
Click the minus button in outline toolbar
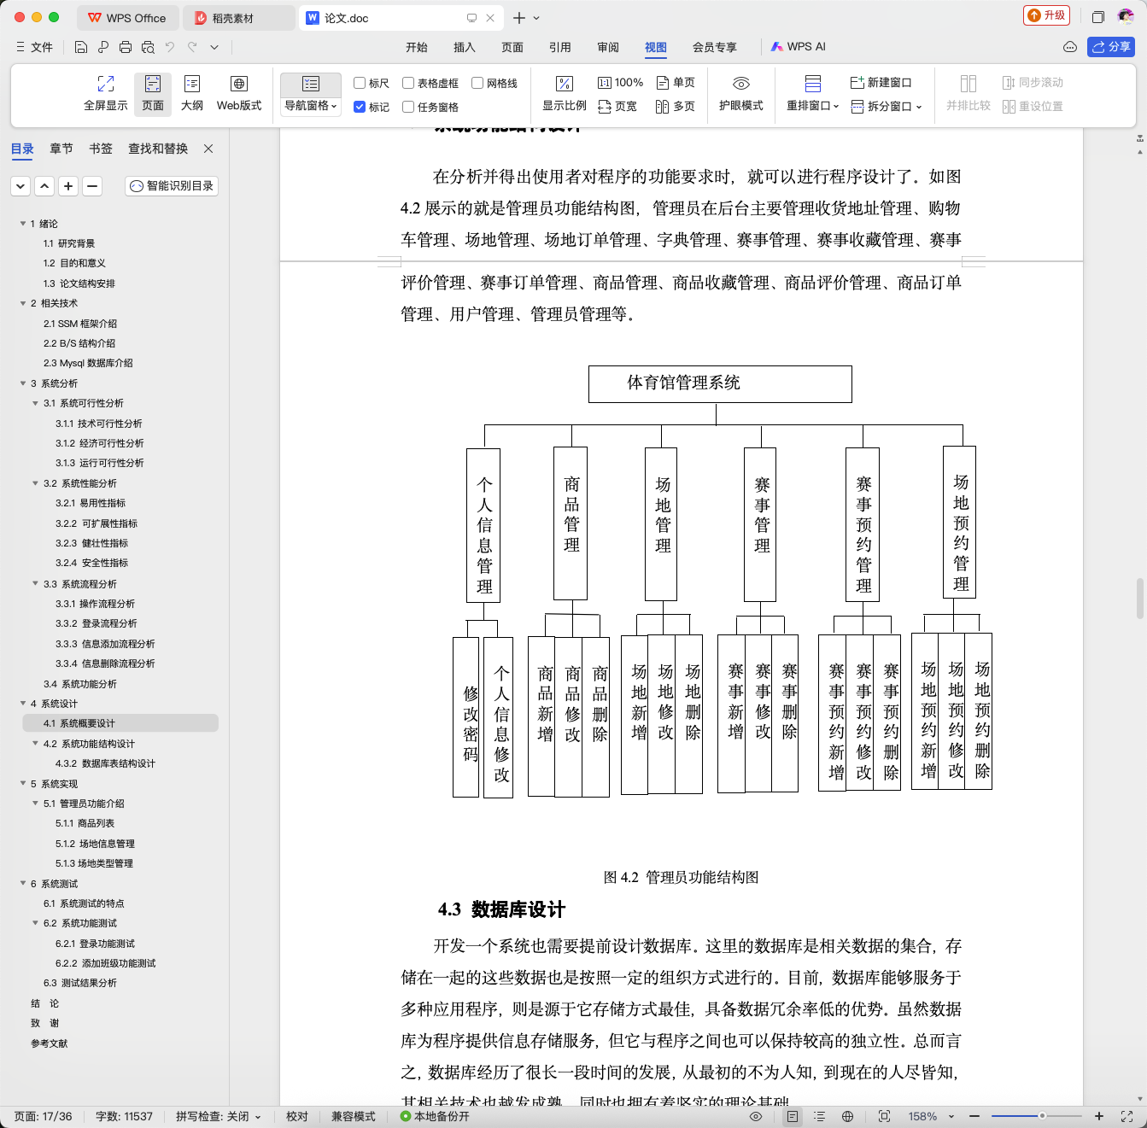[x=93, y=186]
